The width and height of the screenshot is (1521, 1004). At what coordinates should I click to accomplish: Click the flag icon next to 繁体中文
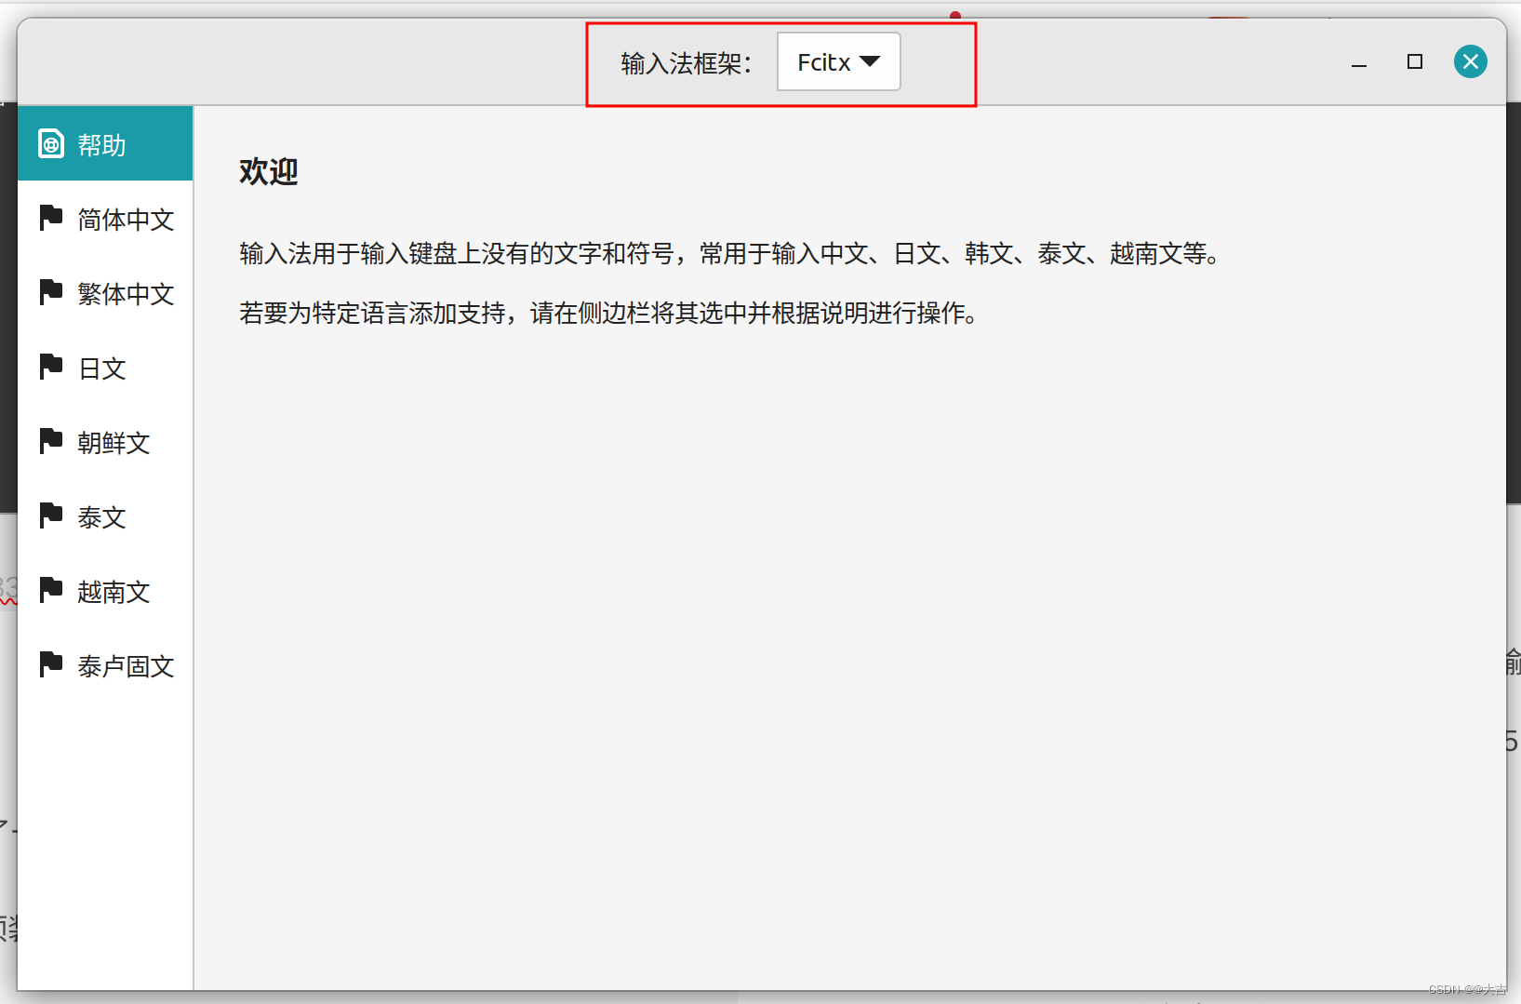coord(51,292)
